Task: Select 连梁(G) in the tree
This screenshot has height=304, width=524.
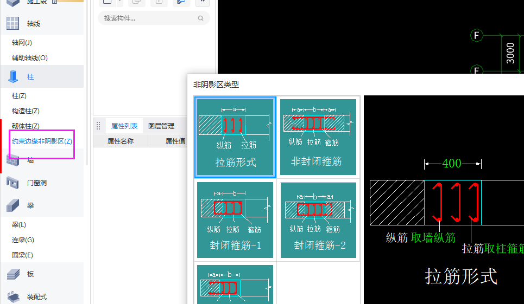Action: pos(23,240)
